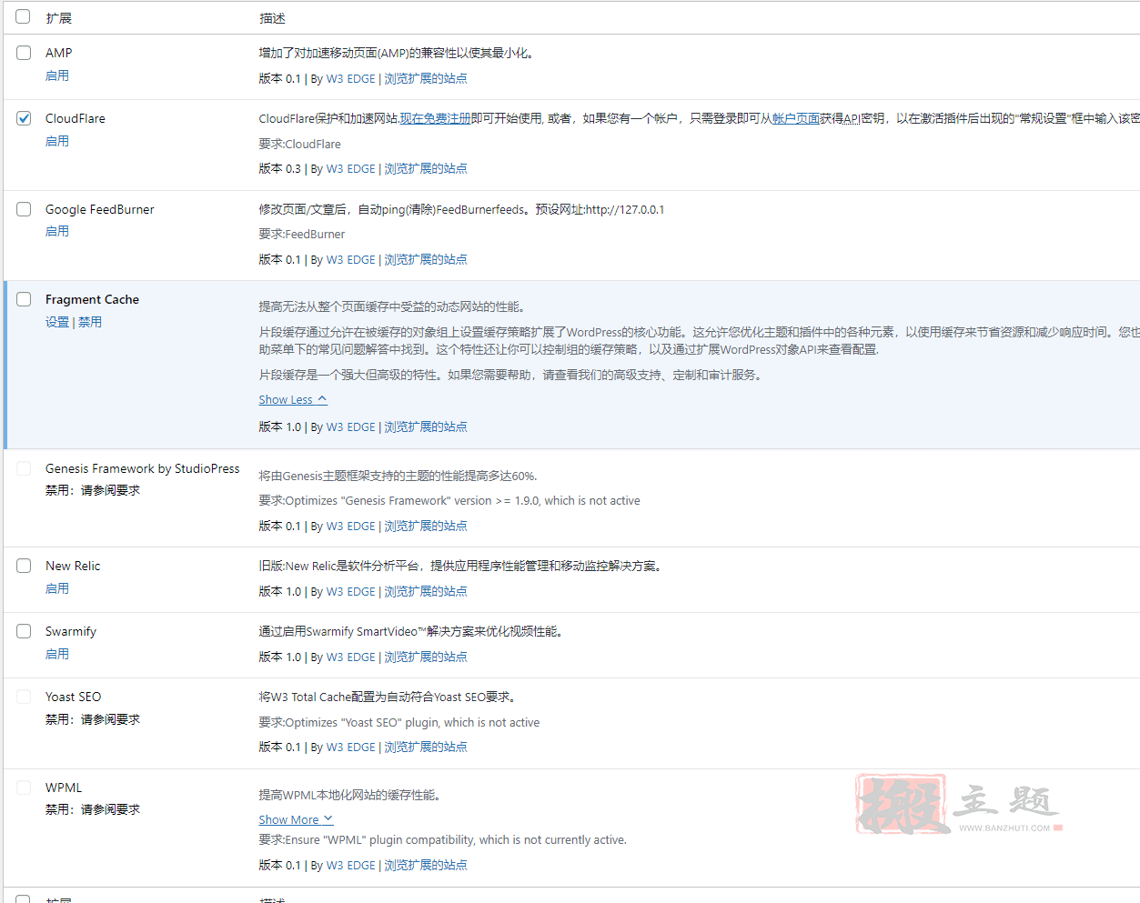1140x903 pixels.
Task: Open 浏览扩展的站点 in Fragment Cache row
Action: click(x=426, y=426)
